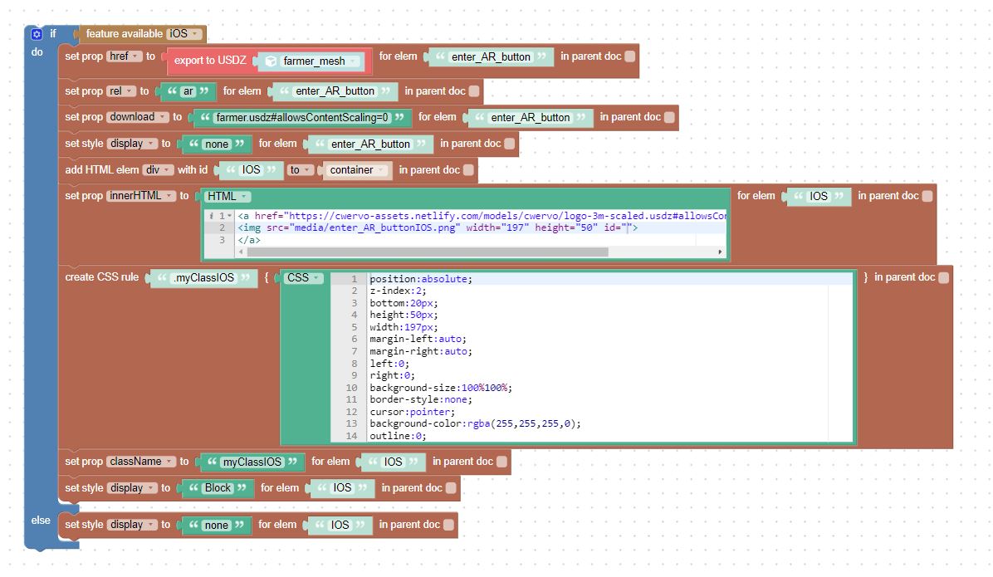The height and width of the screenshot is (577, 993).
Task: Collapse the fold arrow on HTML line 1
Action: pos(229,216)
